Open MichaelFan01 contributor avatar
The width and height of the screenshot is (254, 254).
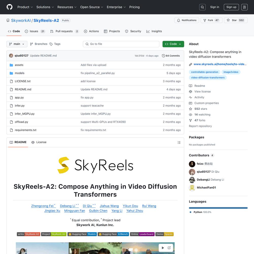click(x=192, y=188)
